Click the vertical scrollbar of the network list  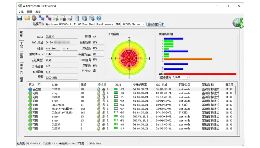tap(235, 90)
